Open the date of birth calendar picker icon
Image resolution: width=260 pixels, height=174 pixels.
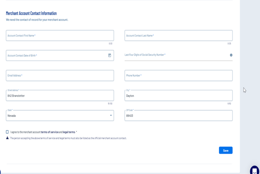tap(110, 55)
